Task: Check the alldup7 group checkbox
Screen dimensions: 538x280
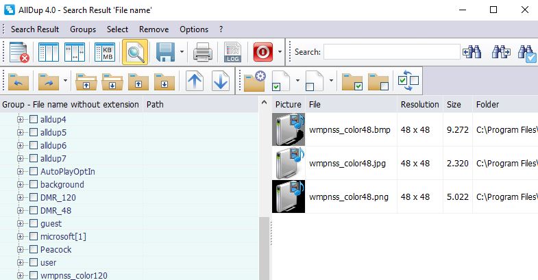Action: (34, 158)
